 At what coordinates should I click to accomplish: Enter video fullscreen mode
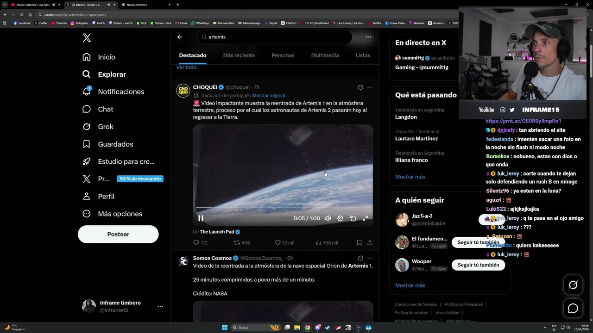click(365, 218)
